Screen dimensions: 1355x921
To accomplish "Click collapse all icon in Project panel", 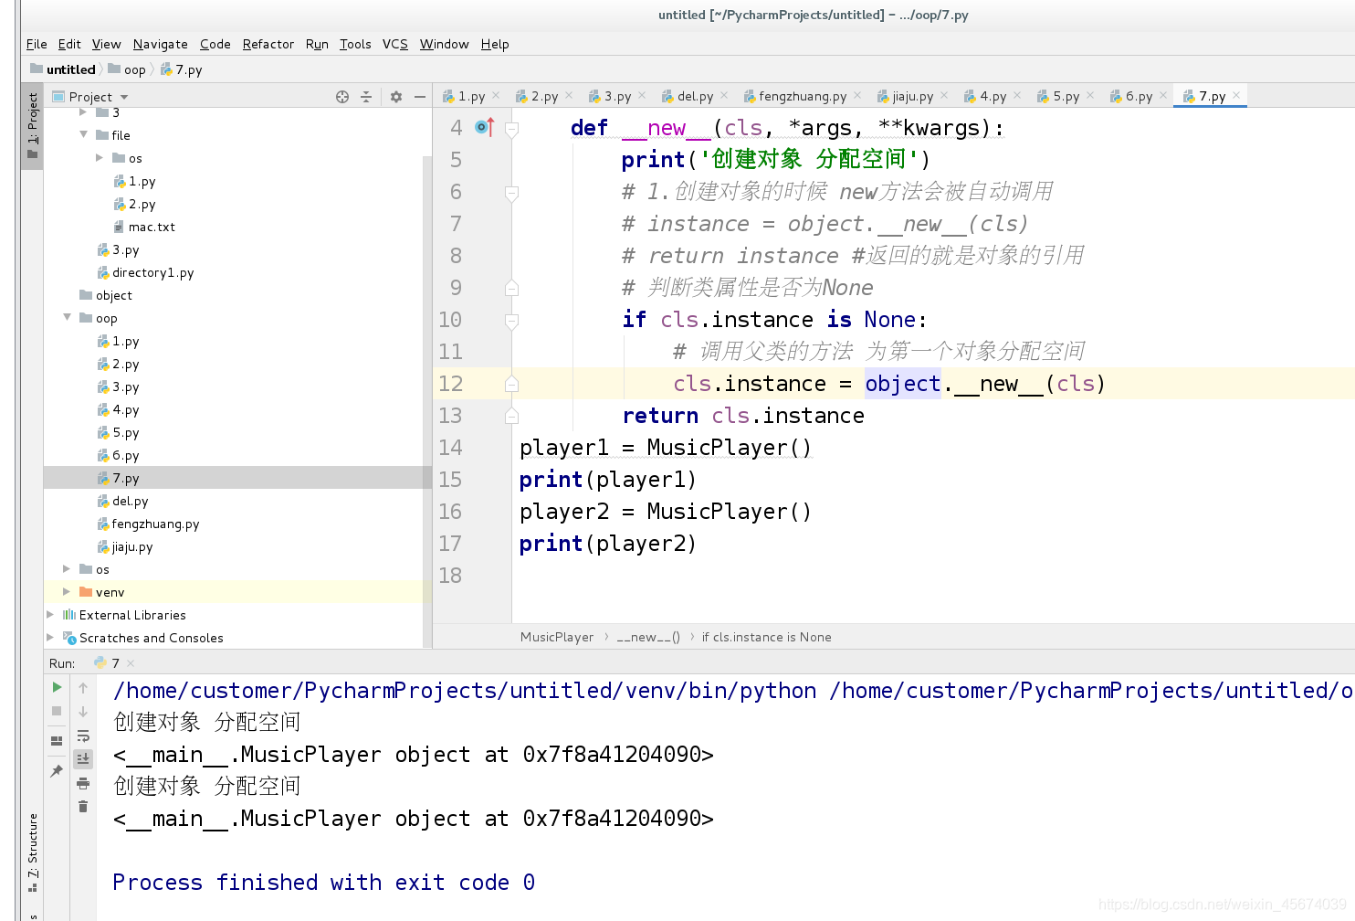I will 366,96.
